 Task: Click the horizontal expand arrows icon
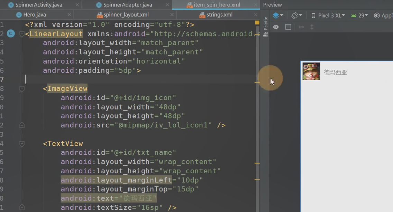click(x=301, y=27)
